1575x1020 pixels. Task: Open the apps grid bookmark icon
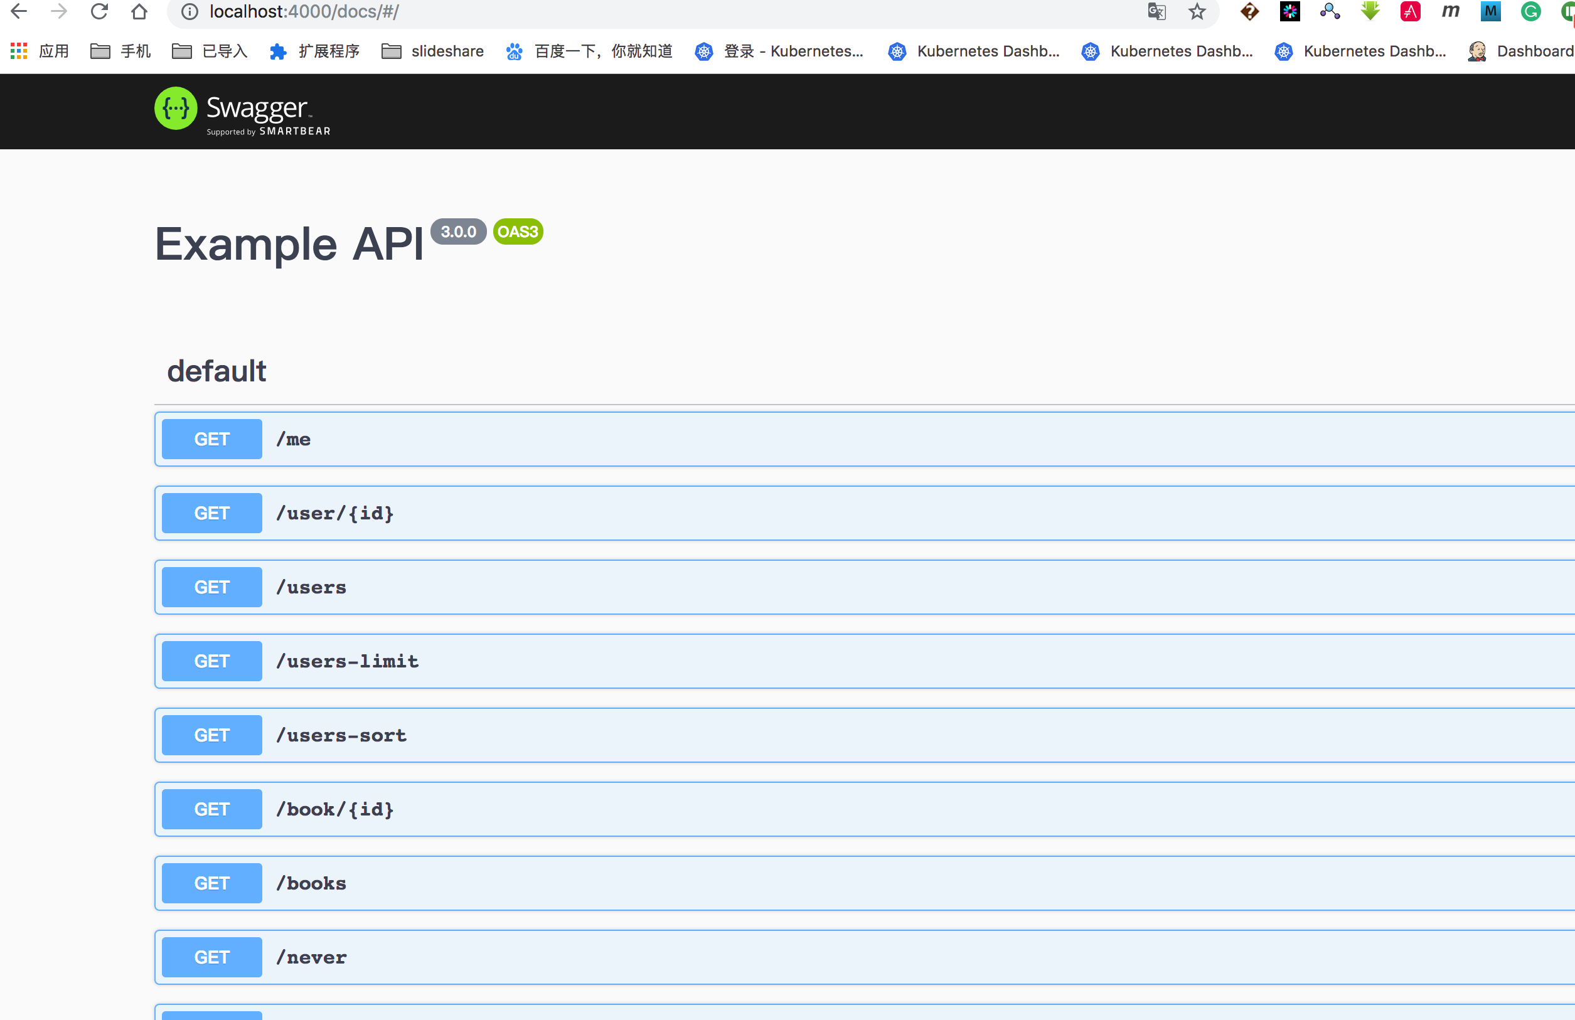click(19, 51)
